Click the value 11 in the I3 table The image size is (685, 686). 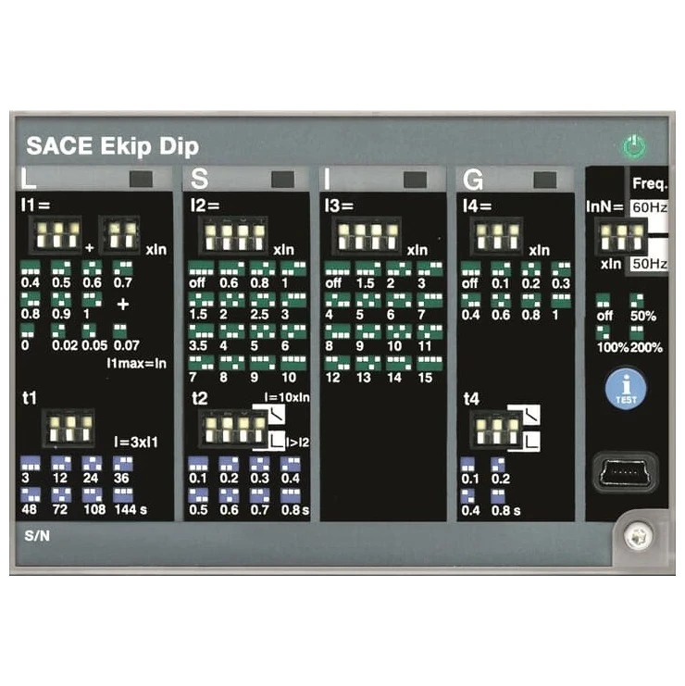[x=425, y=346]
